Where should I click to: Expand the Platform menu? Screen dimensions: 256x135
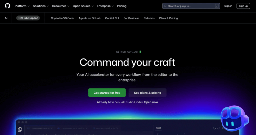22,6
